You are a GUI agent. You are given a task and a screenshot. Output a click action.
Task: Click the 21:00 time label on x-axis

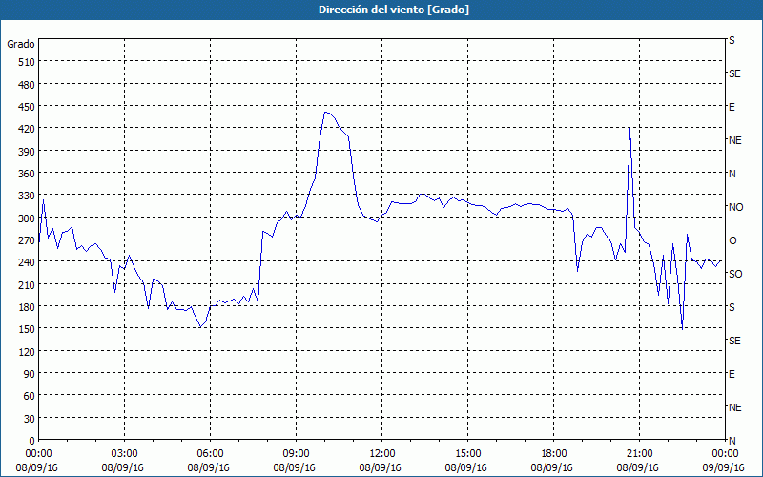[x=639, y=454]
